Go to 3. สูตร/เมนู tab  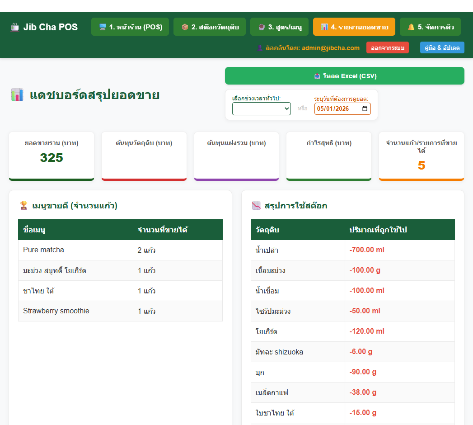(279, 27)
